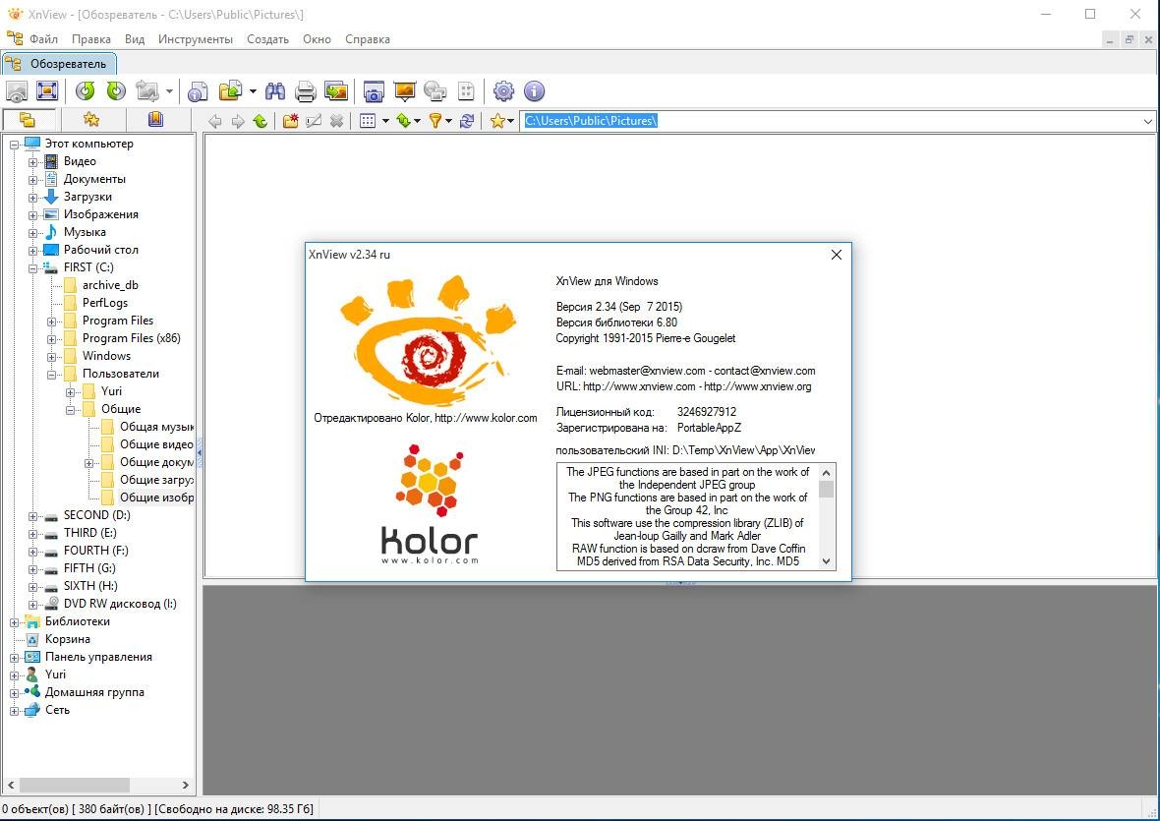Expand the Program Files folder node
The width and height of the screenshot is (1160, 821).
click(x=52, y=321)
